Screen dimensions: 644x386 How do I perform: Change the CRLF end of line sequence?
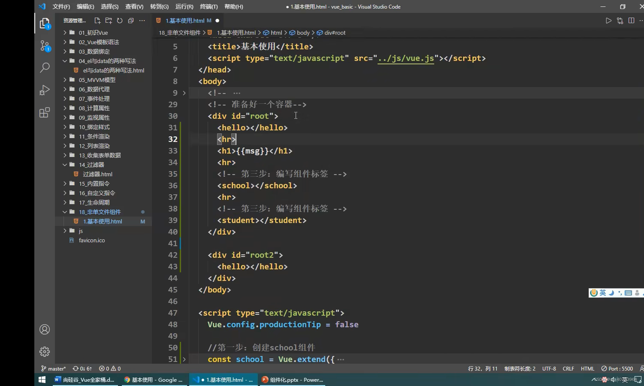(x=568, y=368)
